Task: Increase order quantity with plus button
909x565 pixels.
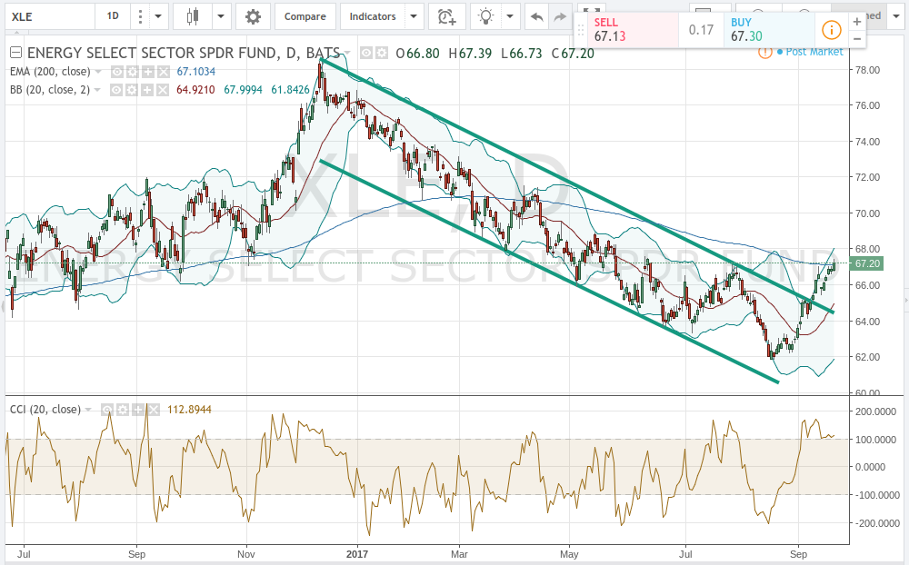Action: coord(857,22)
